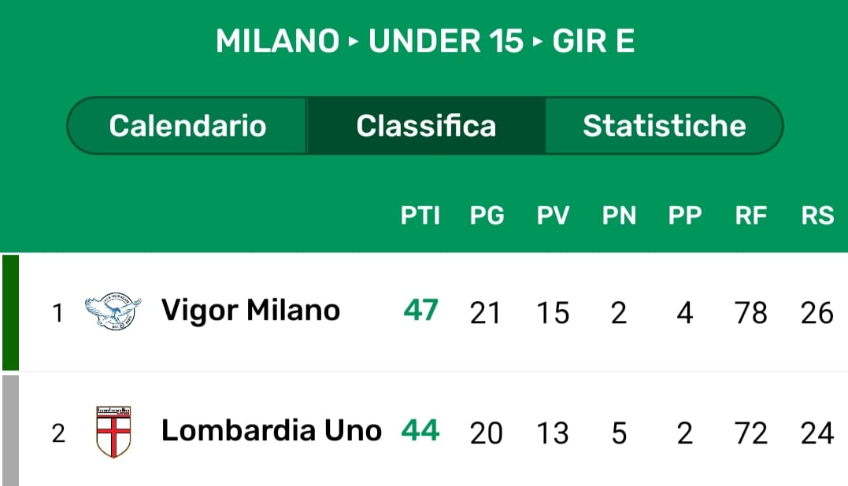This screenshot has width=848, height=486.
Task: Click the PG column header
Action: click(487, 215)
